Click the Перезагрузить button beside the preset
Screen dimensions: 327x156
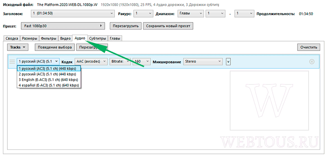point(125,26)
